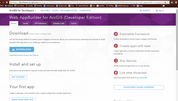178x101 pixels.
Task: Open the rest/services bookmark
Action: pos(49,6)
